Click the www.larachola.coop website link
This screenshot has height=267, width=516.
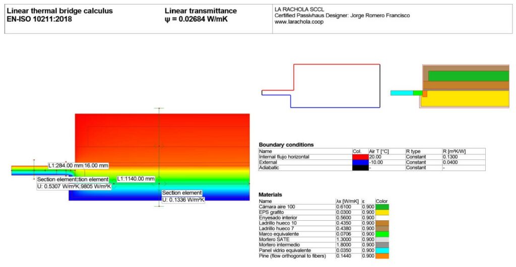point(299,22)
